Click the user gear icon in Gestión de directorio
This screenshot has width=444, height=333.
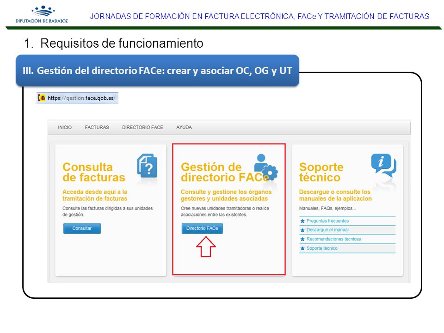click(265, 167)
